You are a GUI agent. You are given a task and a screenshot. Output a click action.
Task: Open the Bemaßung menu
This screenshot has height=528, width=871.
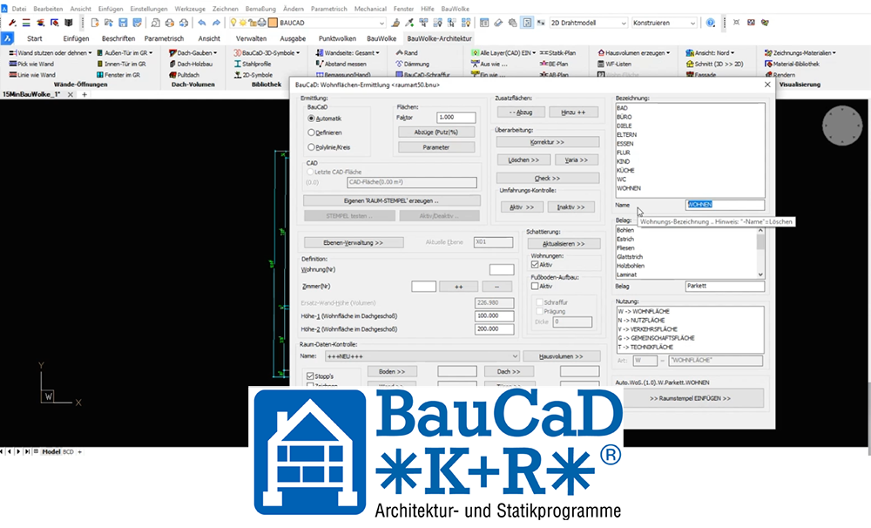click(x=260, y=9)
